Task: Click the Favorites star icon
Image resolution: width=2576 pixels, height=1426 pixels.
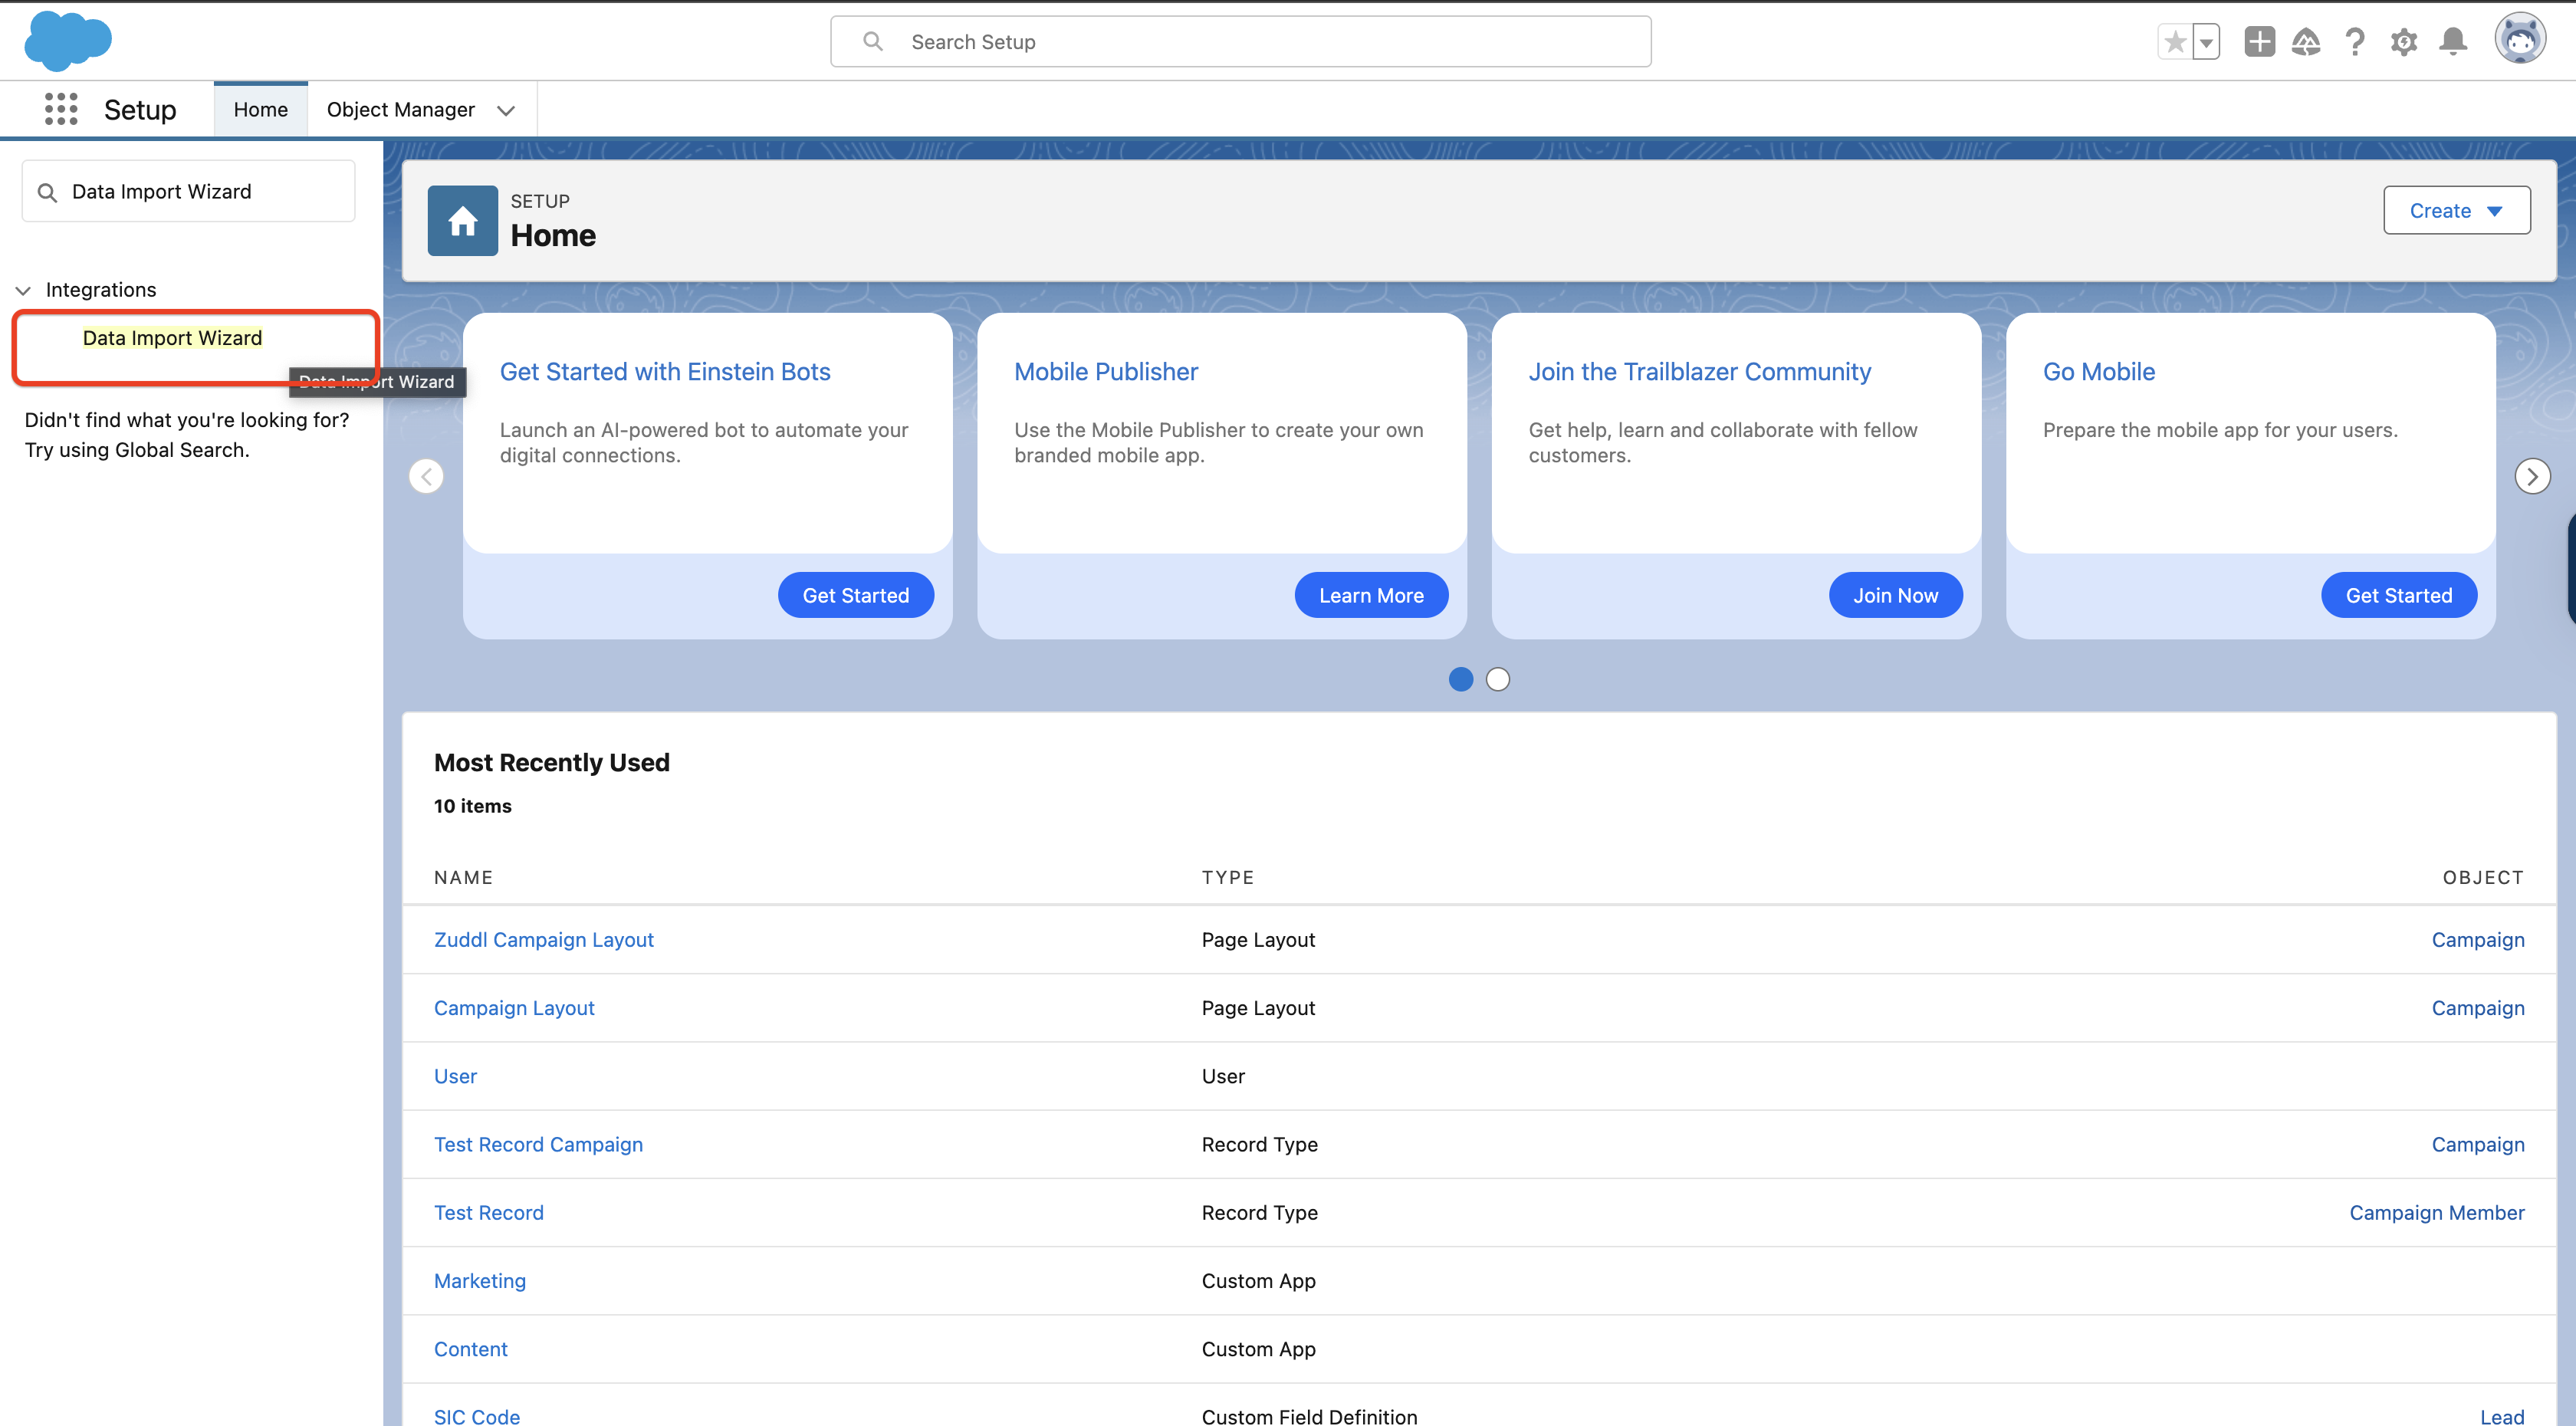Action: point(2174,42)
